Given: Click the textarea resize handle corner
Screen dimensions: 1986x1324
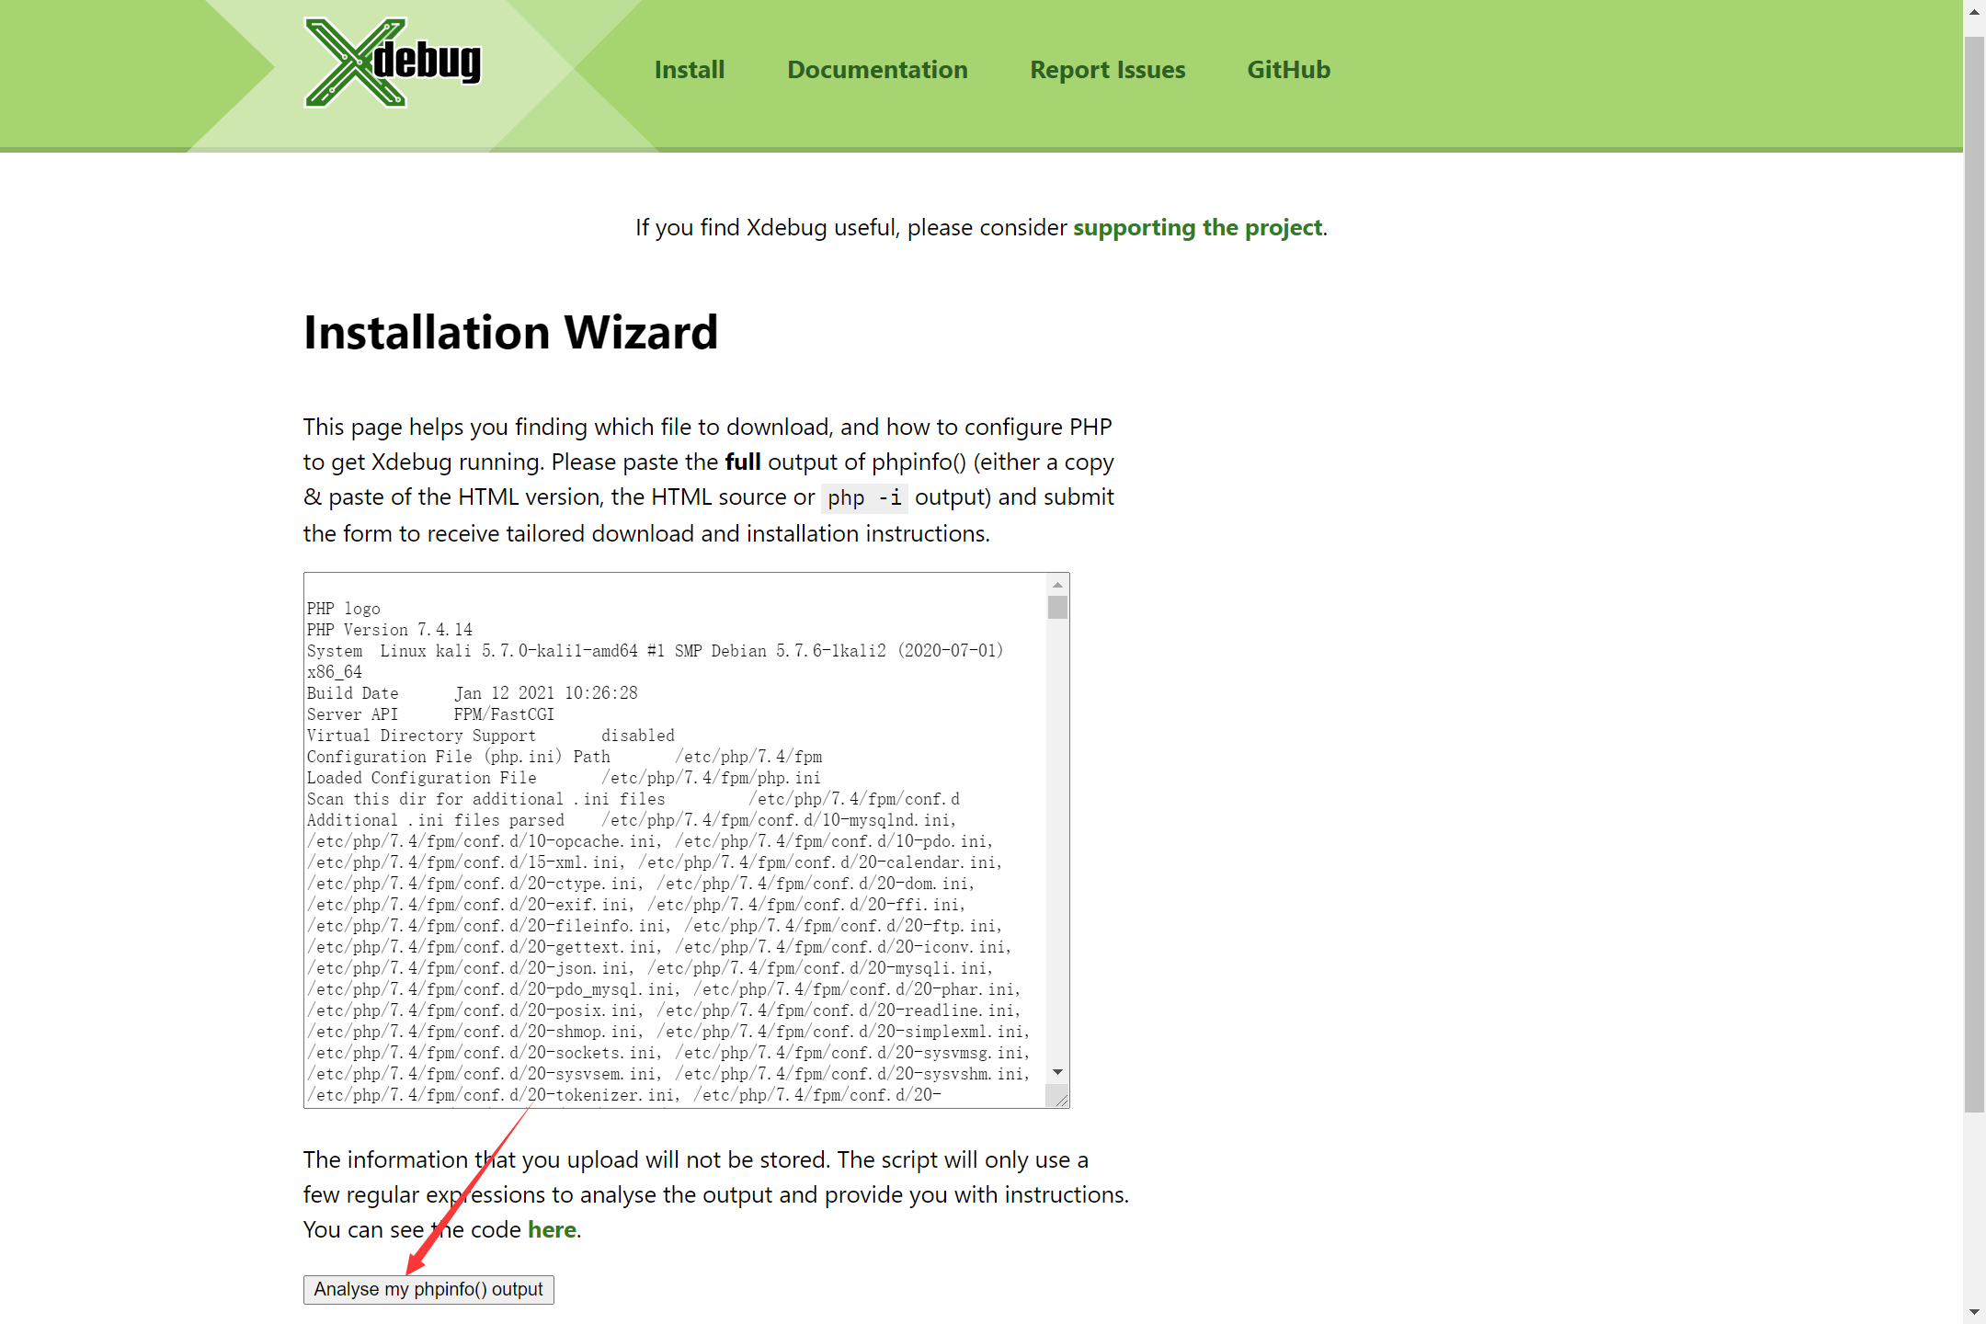Looking at the screenshot, I should [1061, 1099].
